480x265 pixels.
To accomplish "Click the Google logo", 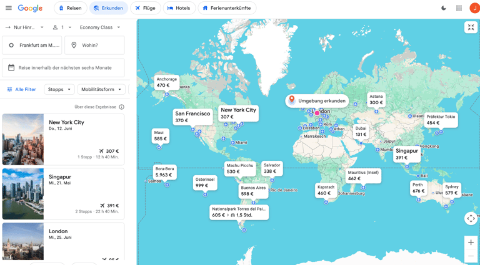I will coord(30,8).
